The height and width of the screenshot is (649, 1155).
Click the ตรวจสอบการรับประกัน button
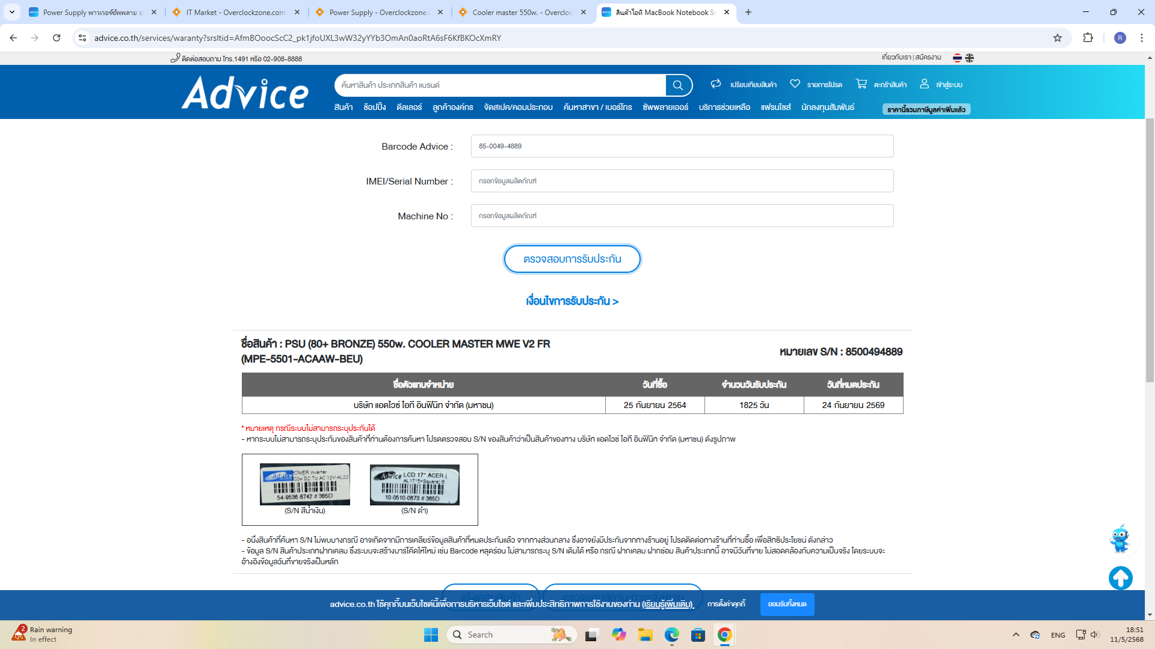572,259
